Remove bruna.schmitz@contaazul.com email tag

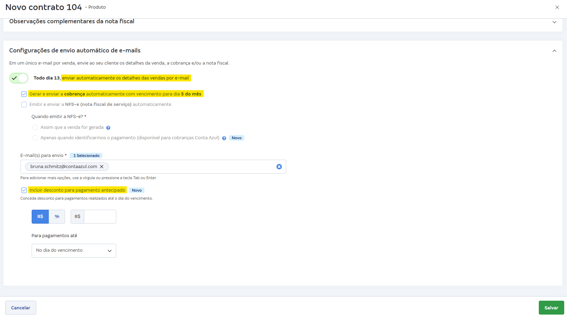pos(102,167)
